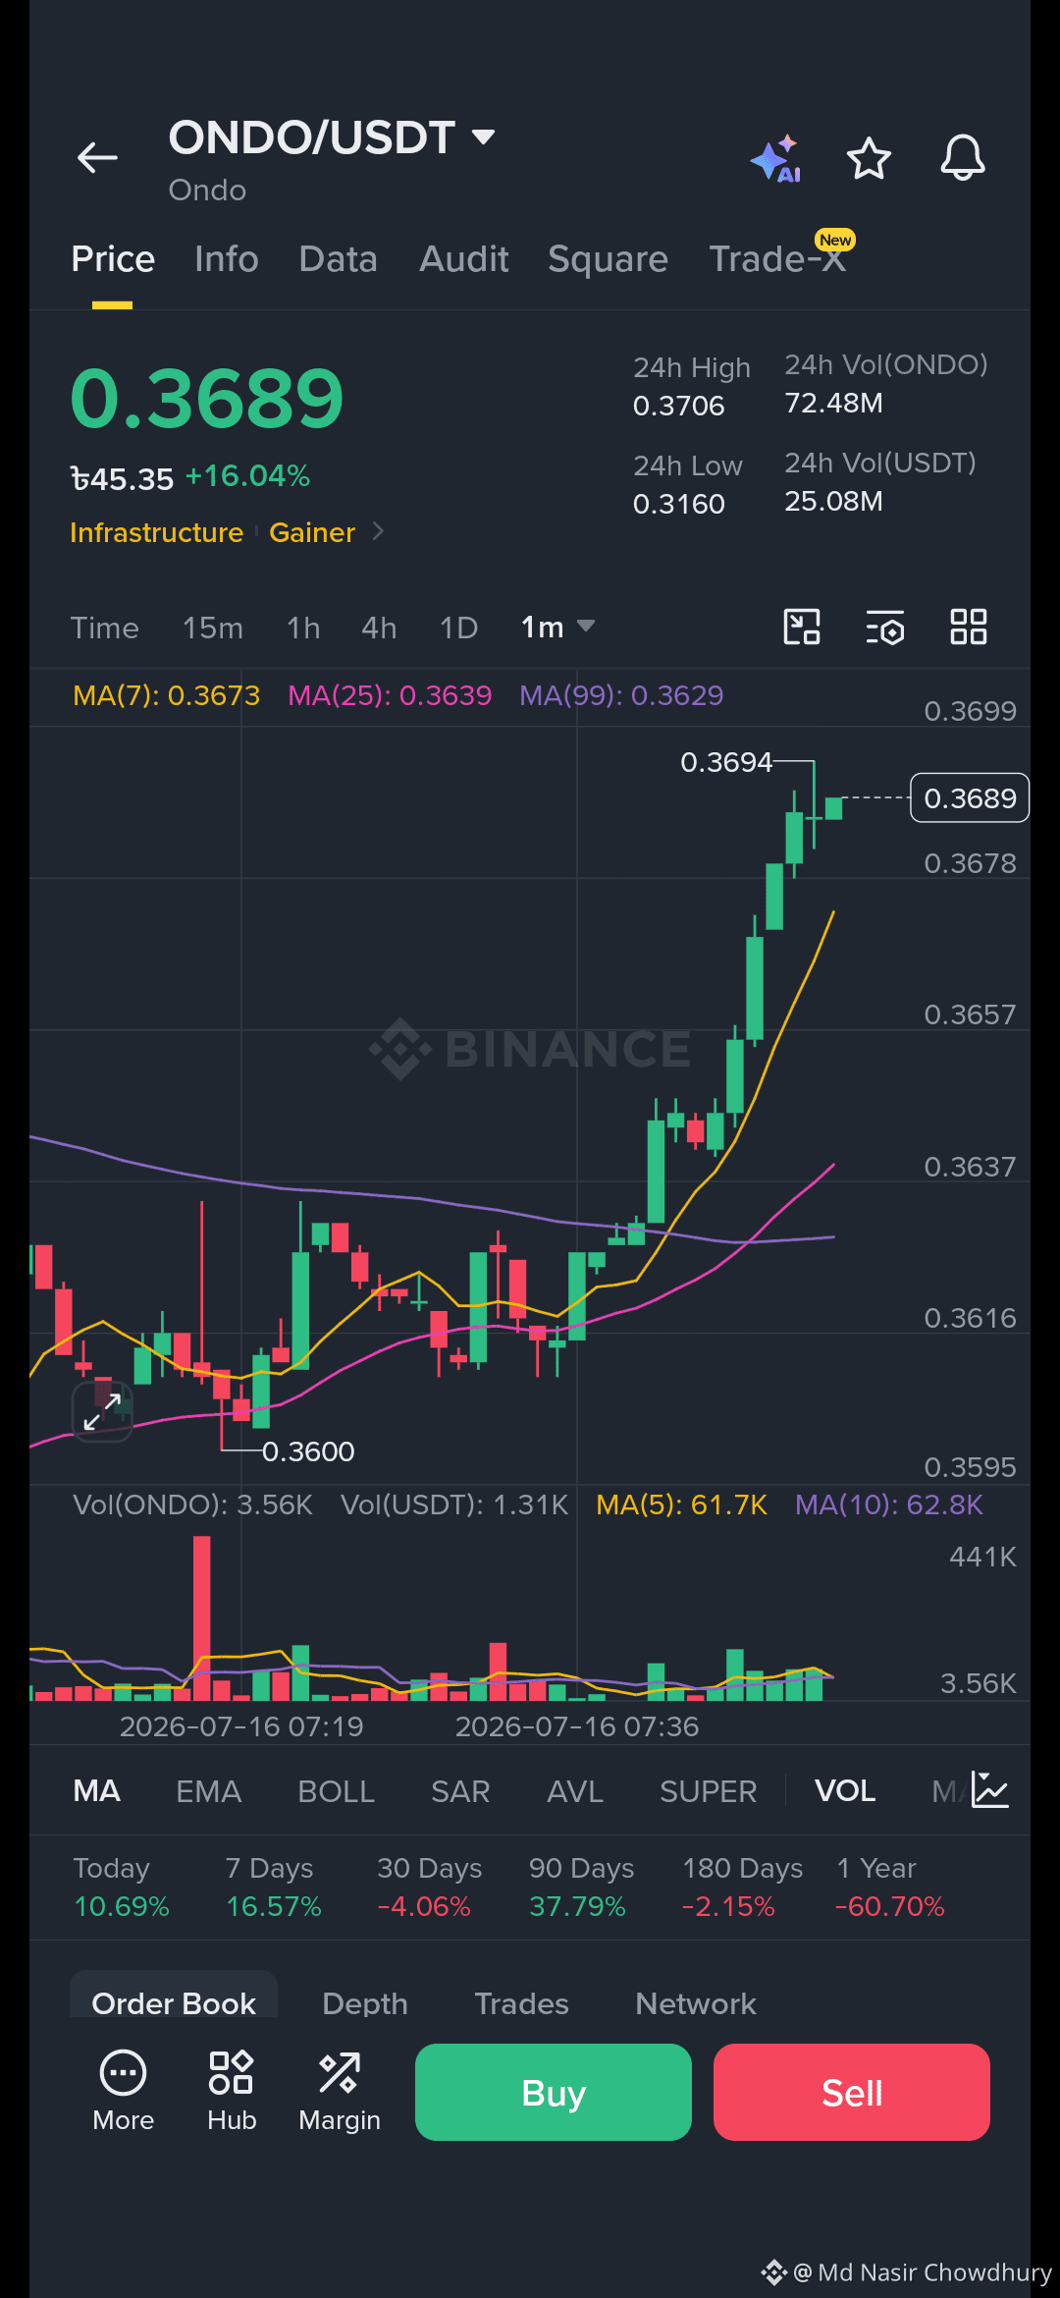This screenshot has height=2298, width=1060.
Task: Open the Trade-X tab
Action: (777, 259)
